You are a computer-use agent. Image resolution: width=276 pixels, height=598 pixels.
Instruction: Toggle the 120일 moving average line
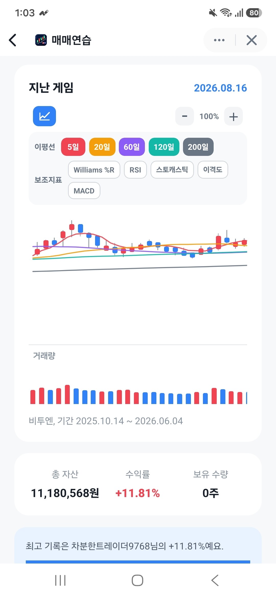coord(164,147)
